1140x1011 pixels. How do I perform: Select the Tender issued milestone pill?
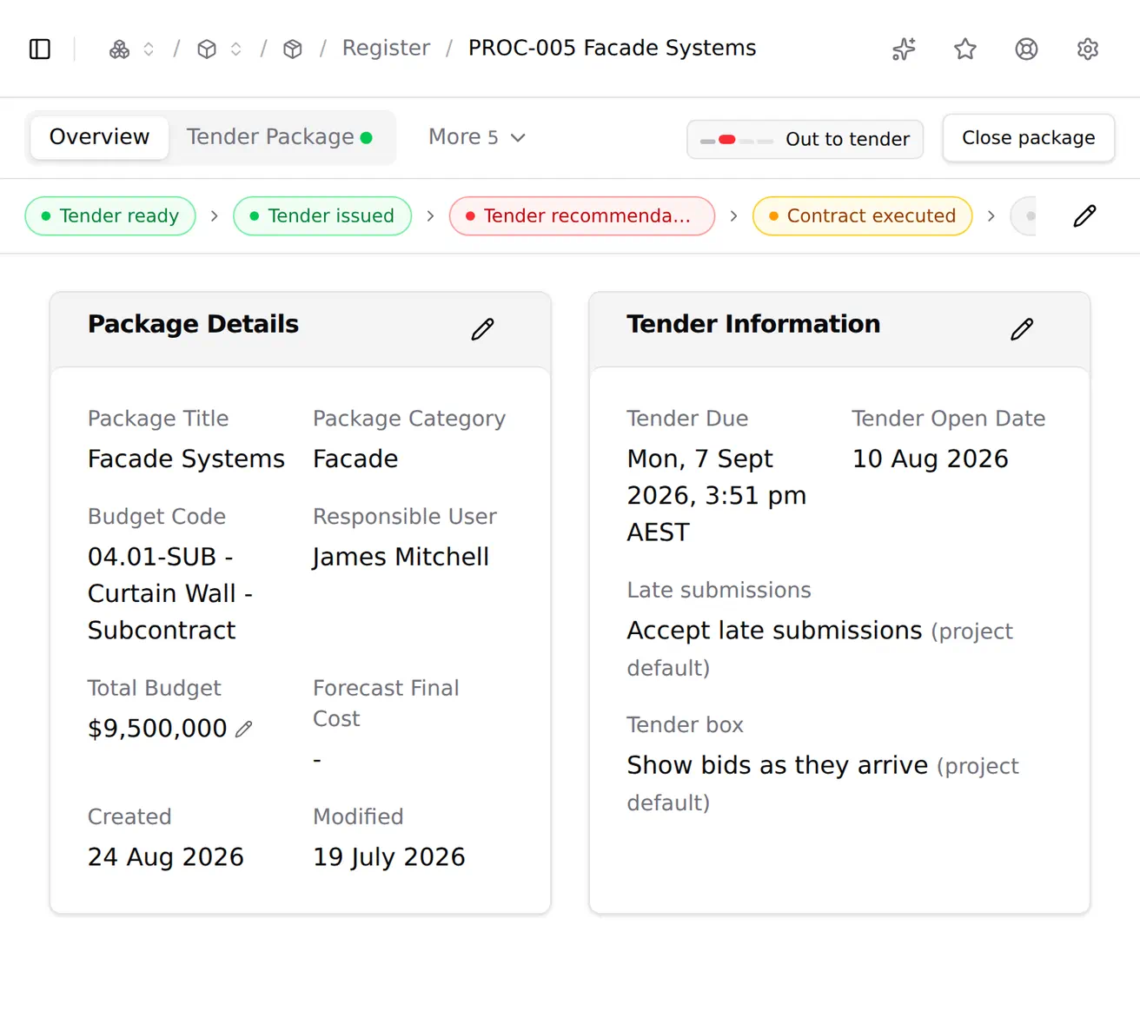click(x=322, y=215)
